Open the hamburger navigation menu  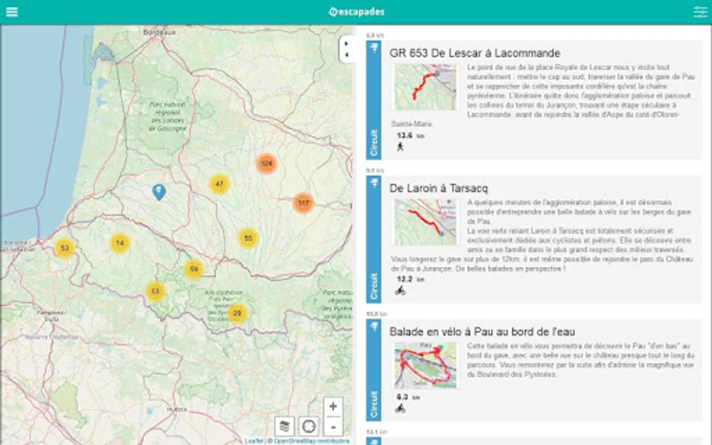12,12
